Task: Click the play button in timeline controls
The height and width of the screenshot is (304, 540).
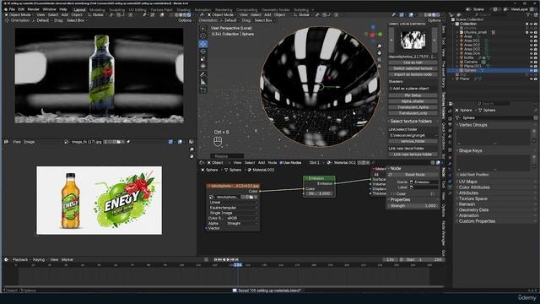Action: click(228, 259)
